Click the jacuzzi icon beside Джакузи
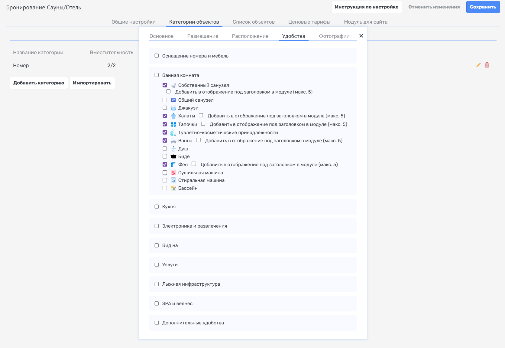Screen dimensions: 505x348 (x=173, y=108)
